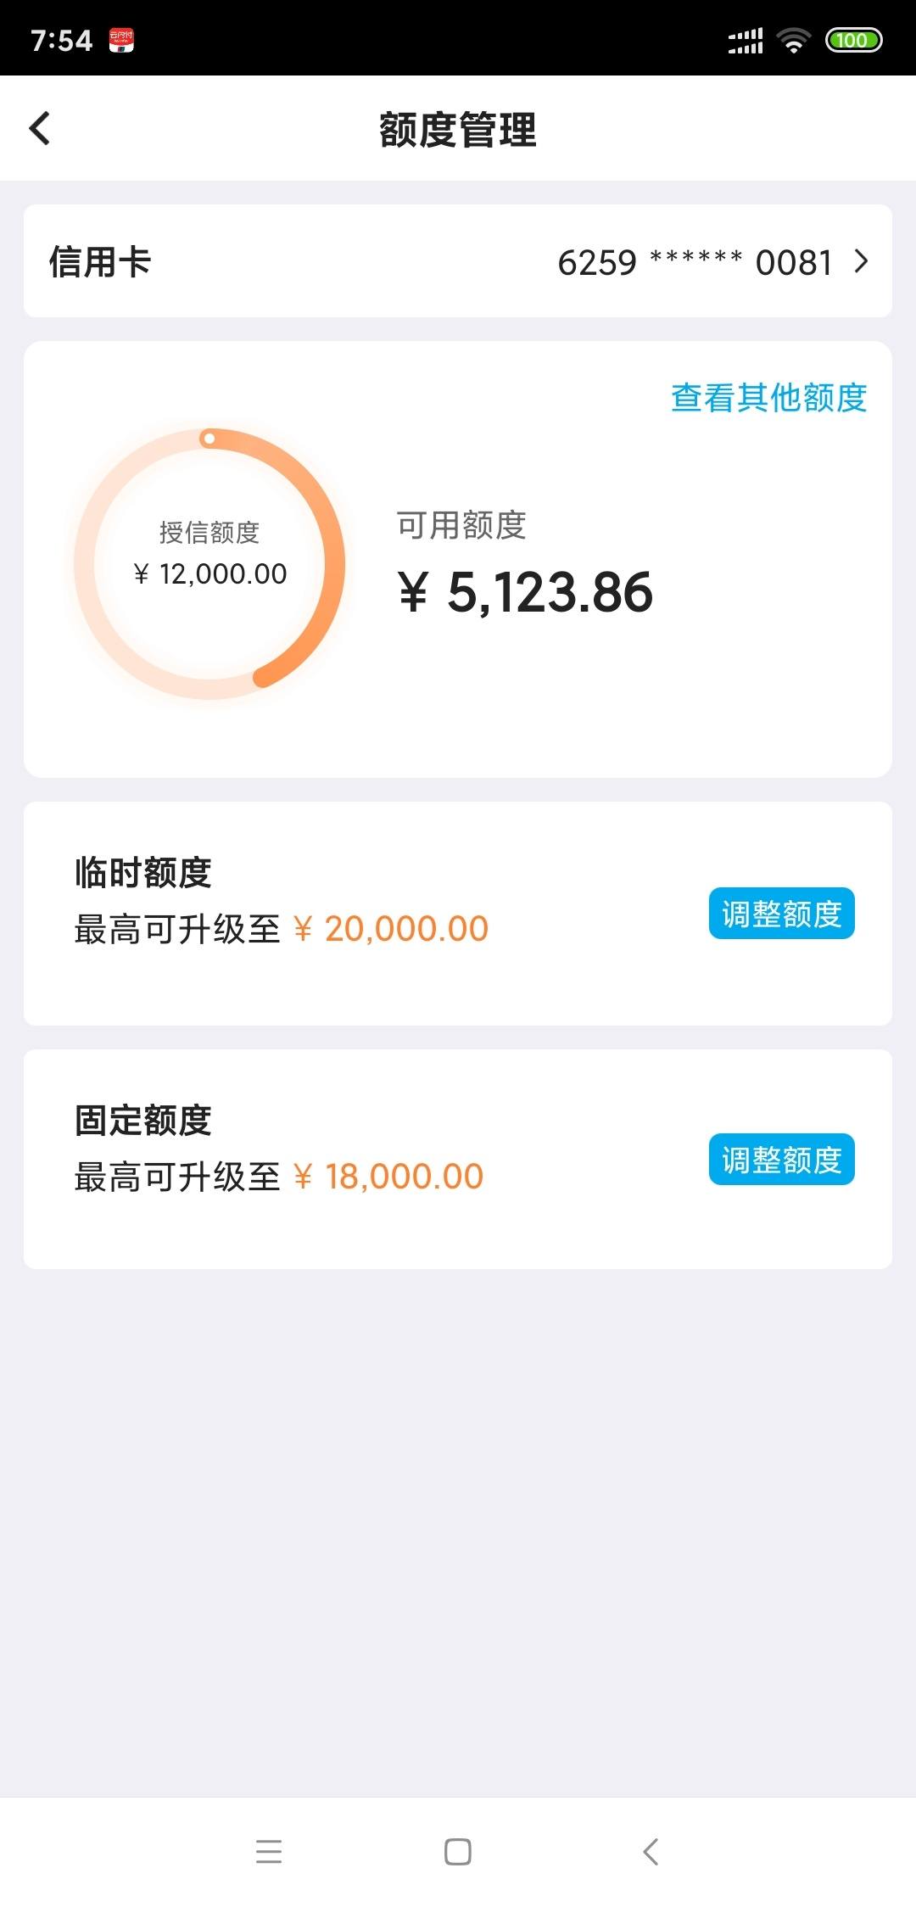916x1907 pixels.
Task: Select card number 6259 ****** 0081
Action: [x=695, y=262]
